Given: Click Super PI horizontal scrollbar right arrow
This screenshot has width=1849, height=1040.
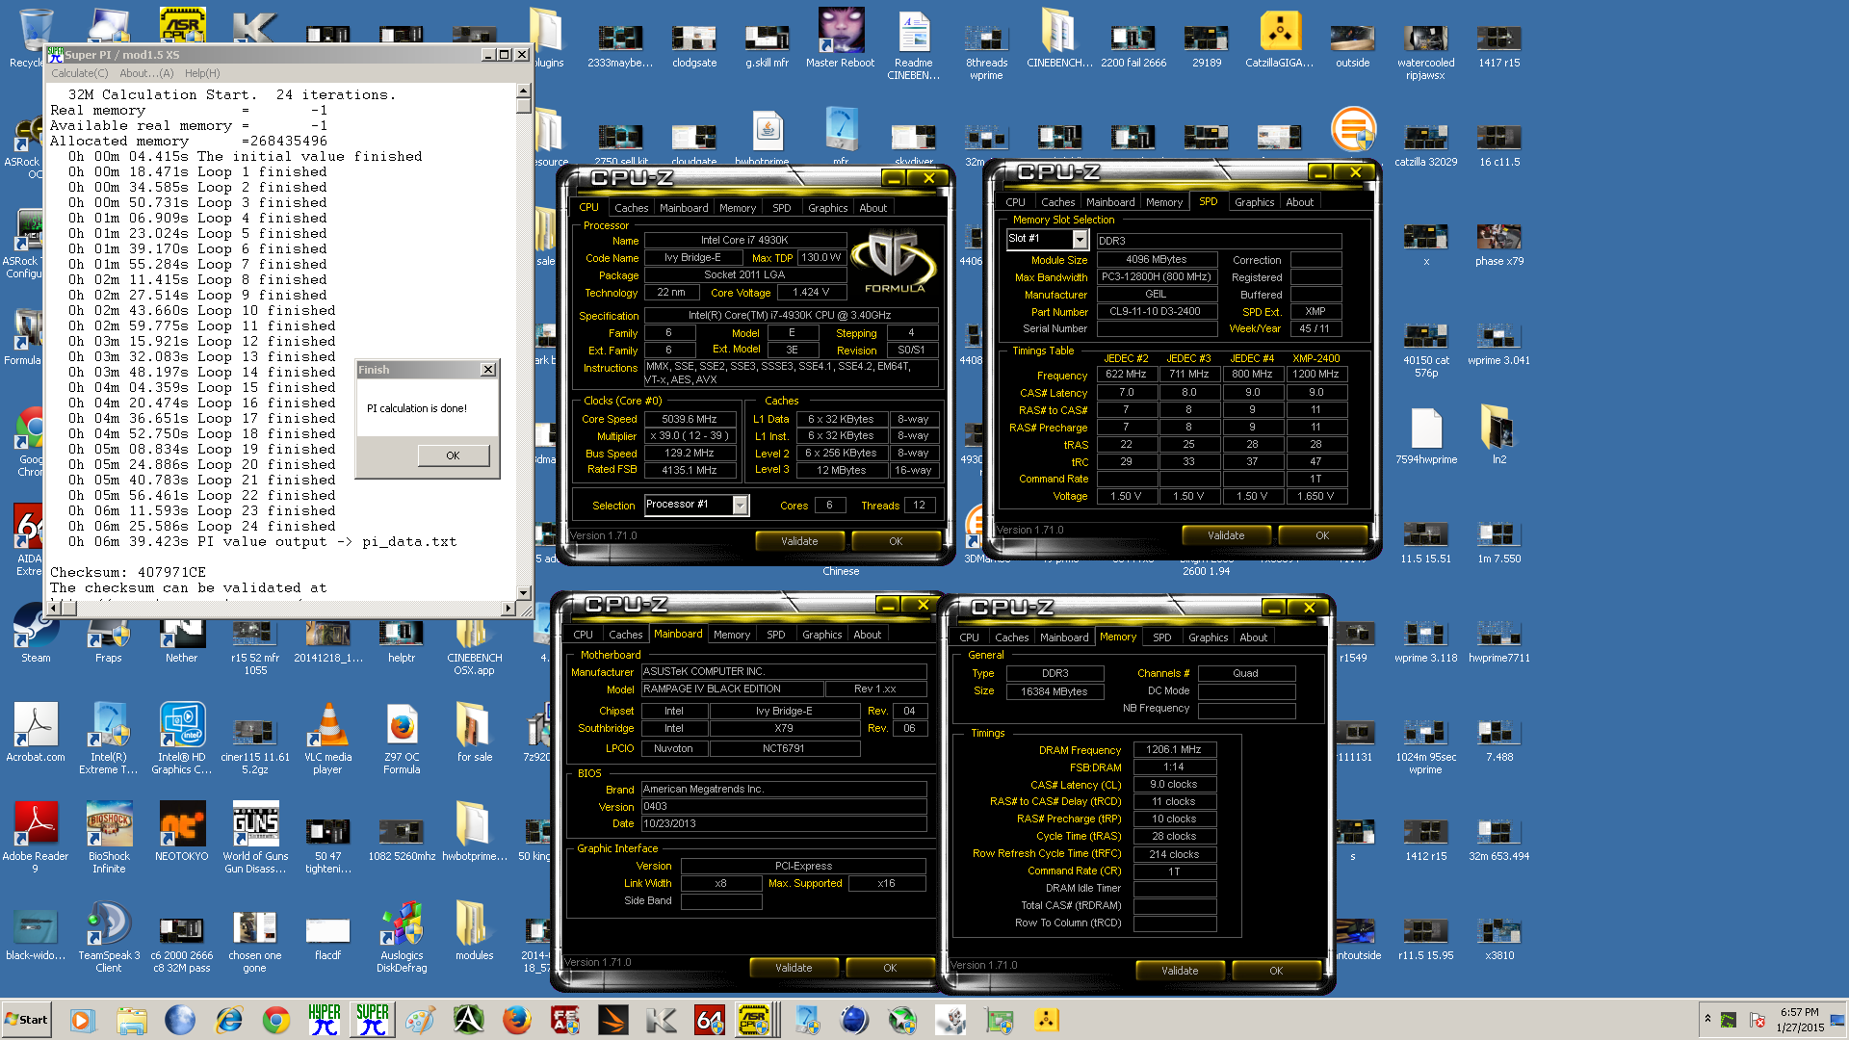Looking at the screenshot, I should pyautogui.click(x=508, y=608).
